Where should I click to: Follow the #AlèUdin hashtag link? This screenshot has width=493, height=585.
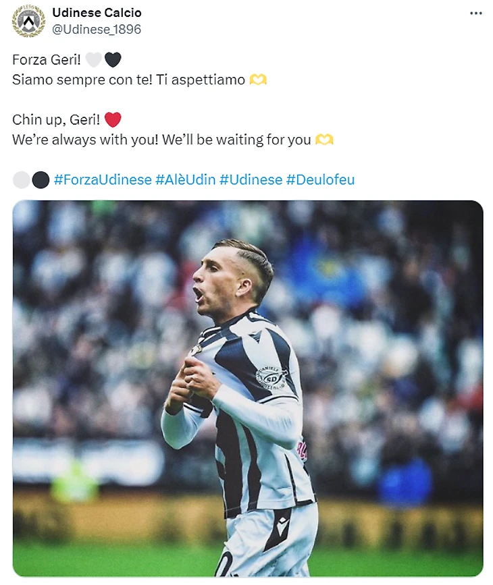[185, 180]
